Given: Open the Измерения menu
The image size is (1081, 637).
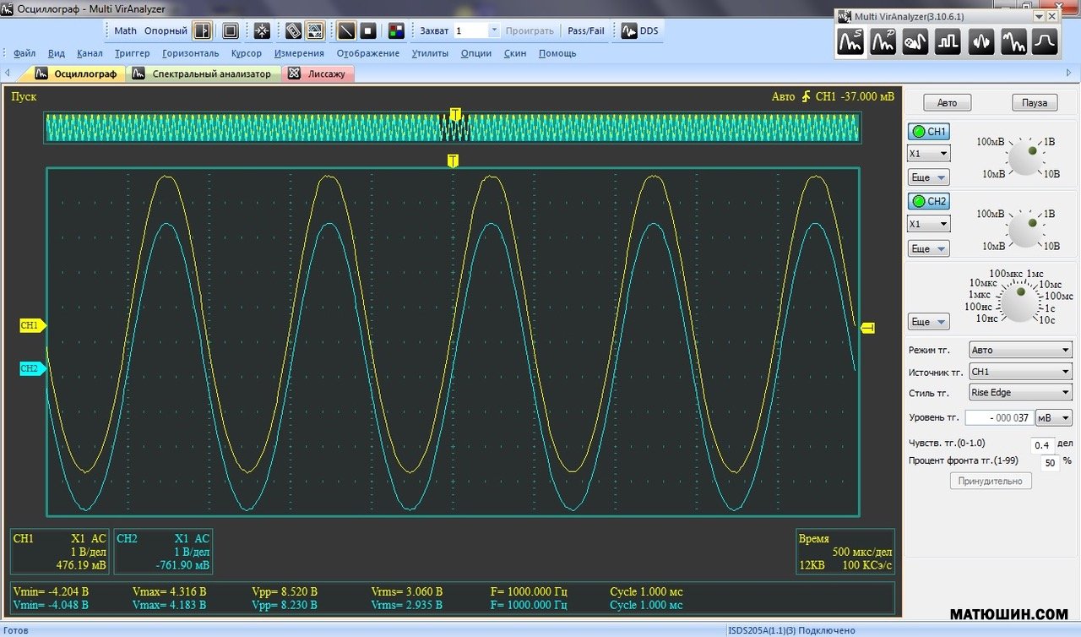Looking at the screenshot, I should click(299, 53).
